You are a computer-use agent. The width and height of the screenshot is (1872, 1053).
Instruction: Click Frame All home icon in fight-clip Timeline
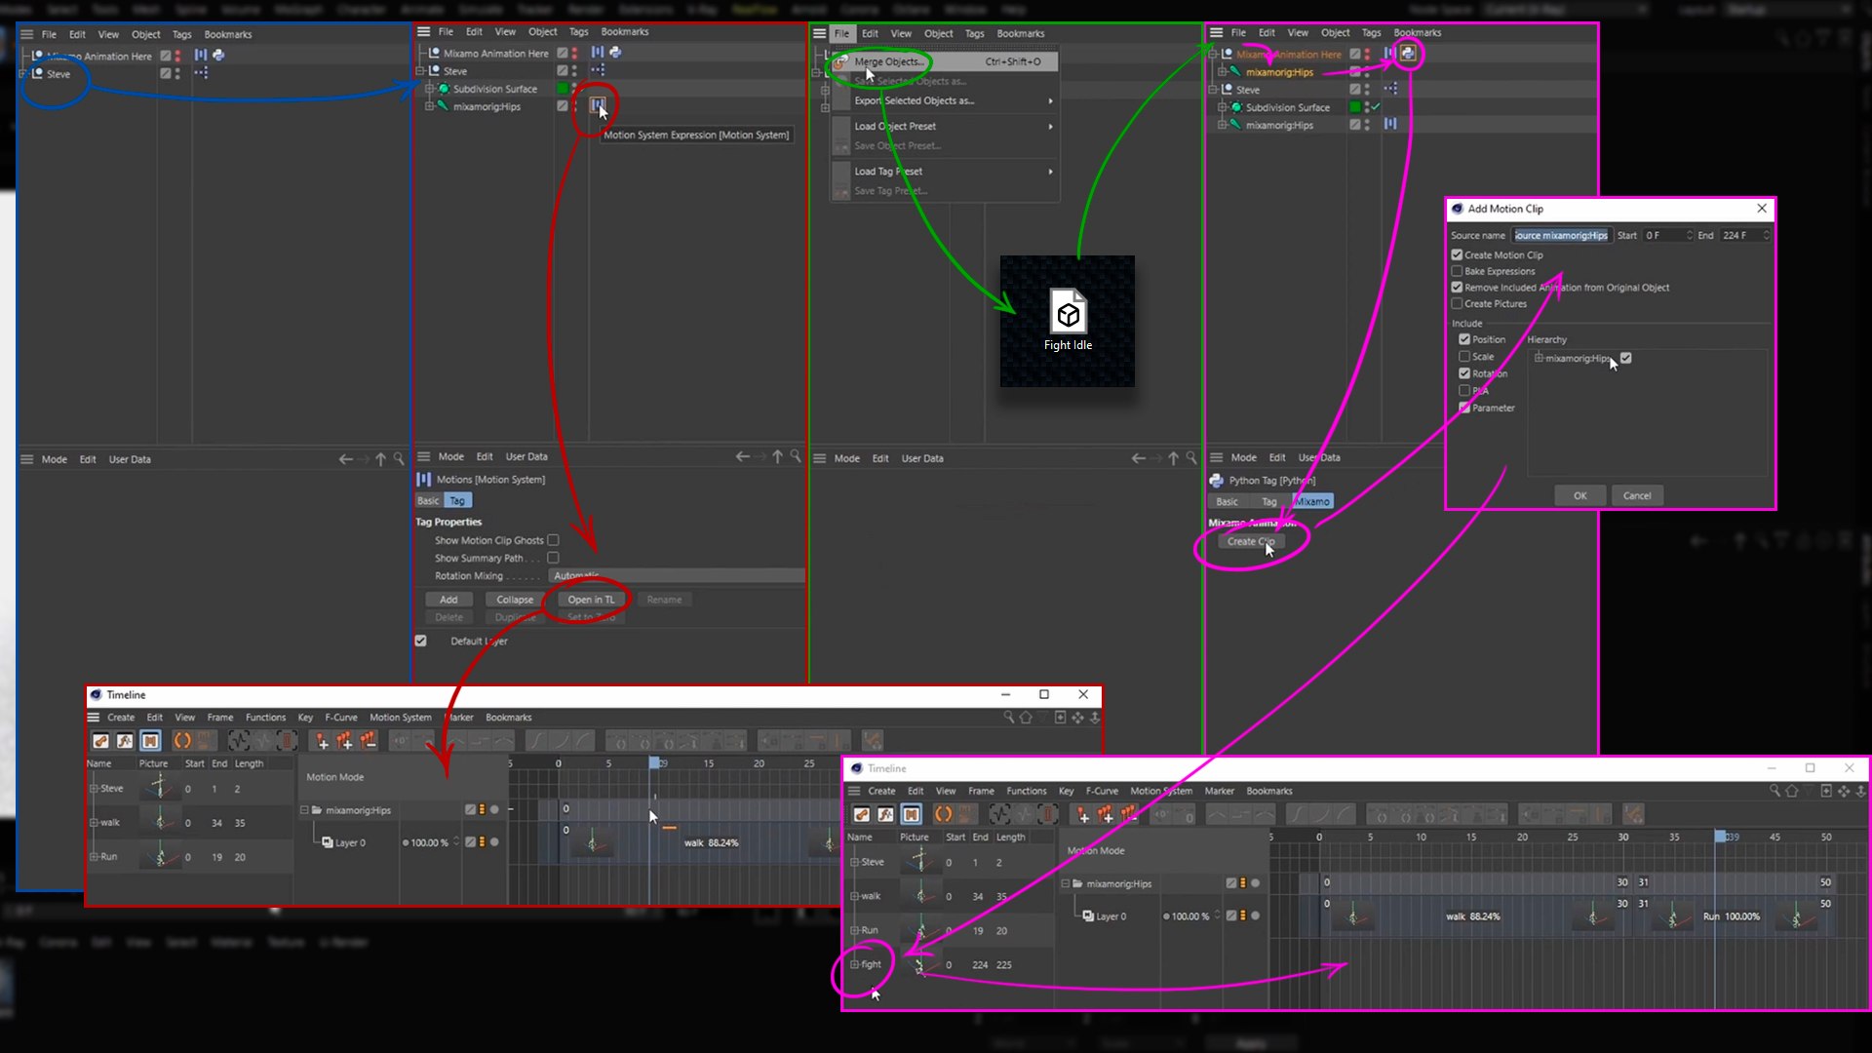click(1791, 792)
